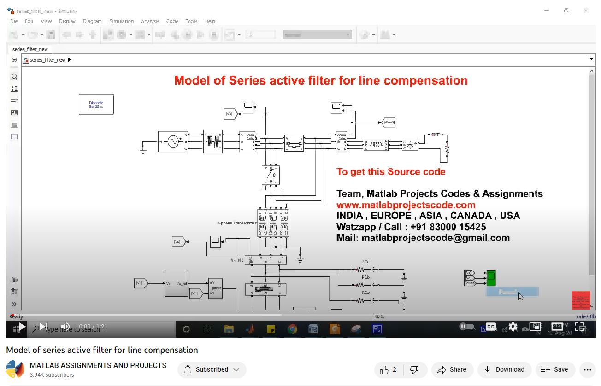Select the series_filter_new tab
The height and width of the screenshot is (386, 601).
pos(30,49)
